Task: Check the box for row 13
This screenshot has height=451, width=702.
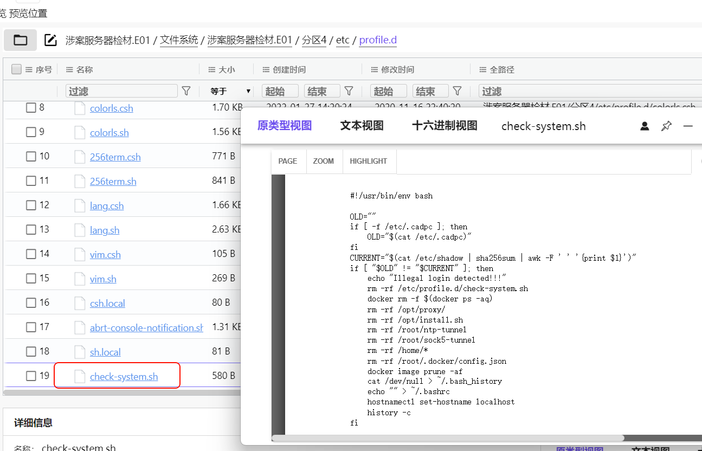Action: coord(31,230)
